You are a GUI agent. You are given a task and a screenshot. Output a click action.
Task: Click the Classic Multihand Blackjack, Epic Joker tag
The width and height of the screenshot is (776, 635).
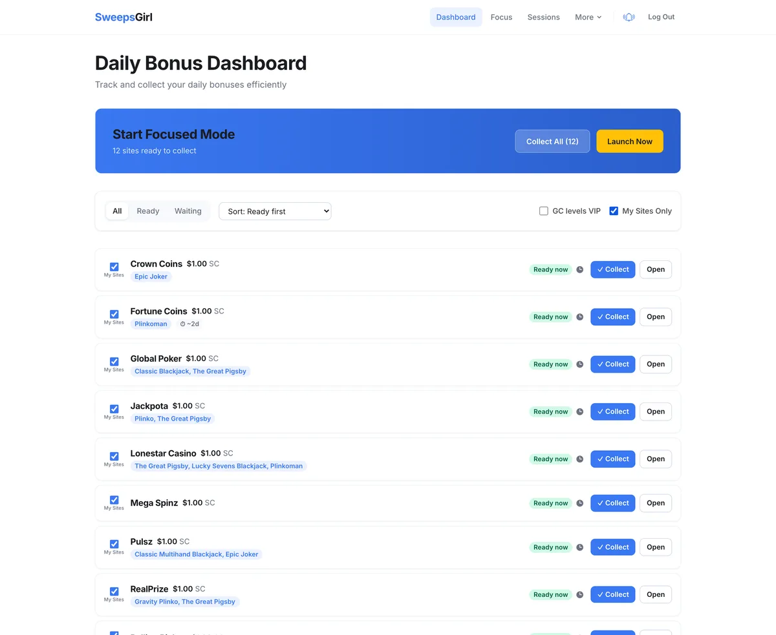coord(196,554)
